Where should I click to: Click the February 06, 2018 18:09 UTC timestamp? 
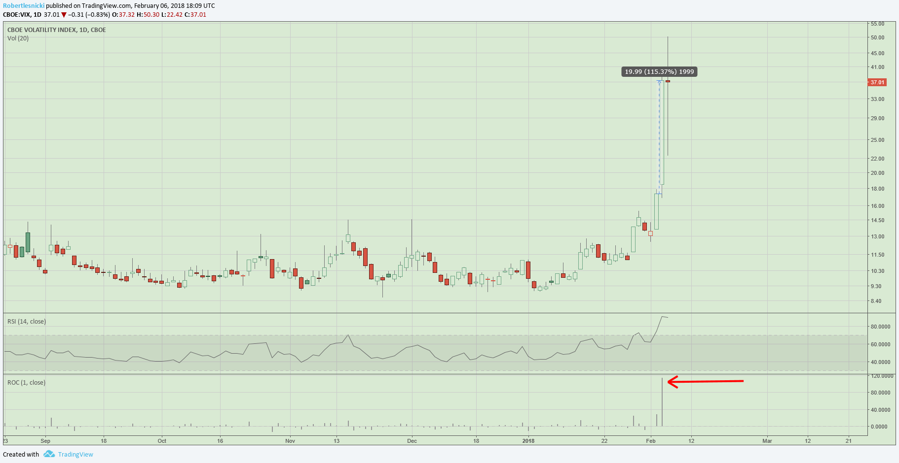(x=175, y=5)
